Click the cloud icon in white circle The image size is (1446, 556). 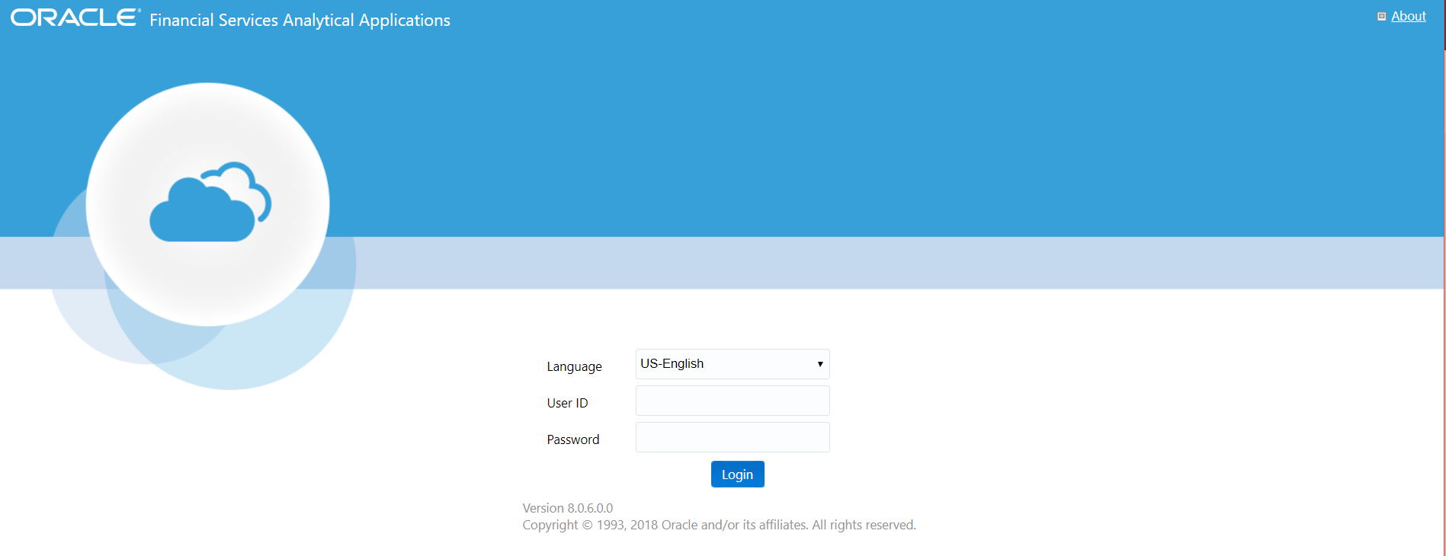(x=210, y=202)
